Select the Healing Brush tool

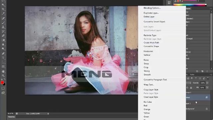point(3,18)
